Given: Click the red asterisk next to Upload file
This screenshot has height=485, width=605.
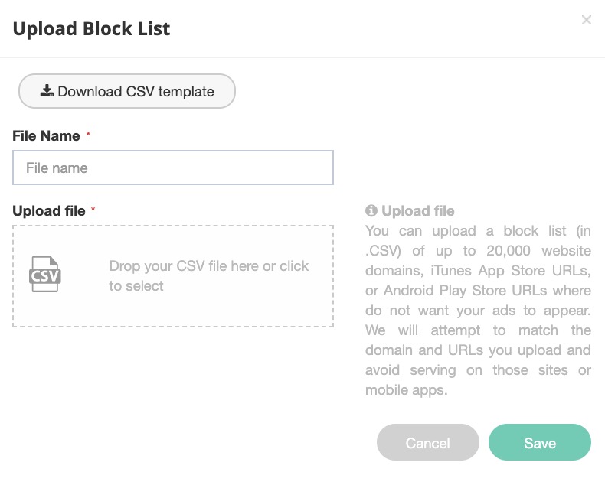Looking at the screenshot, I should (x=93, y=210).
